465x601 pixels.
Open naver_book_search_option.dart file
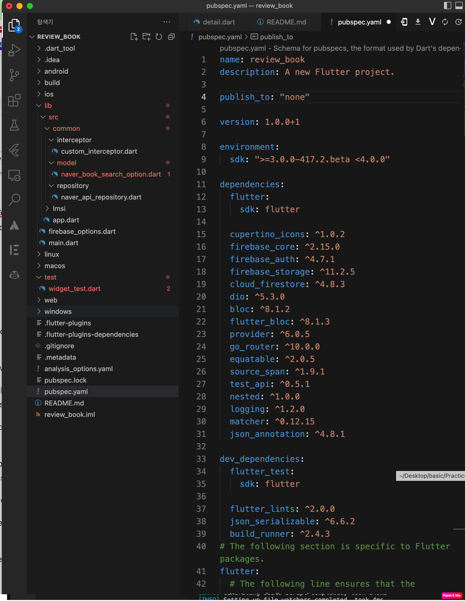(x=103, y=174)
